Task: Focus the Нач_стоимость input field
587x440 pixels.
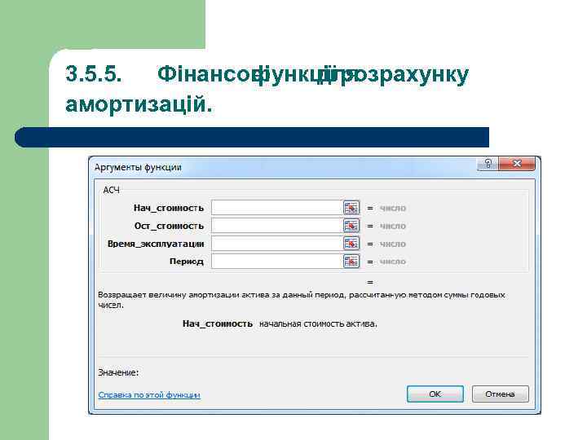Action: point(277,208)
